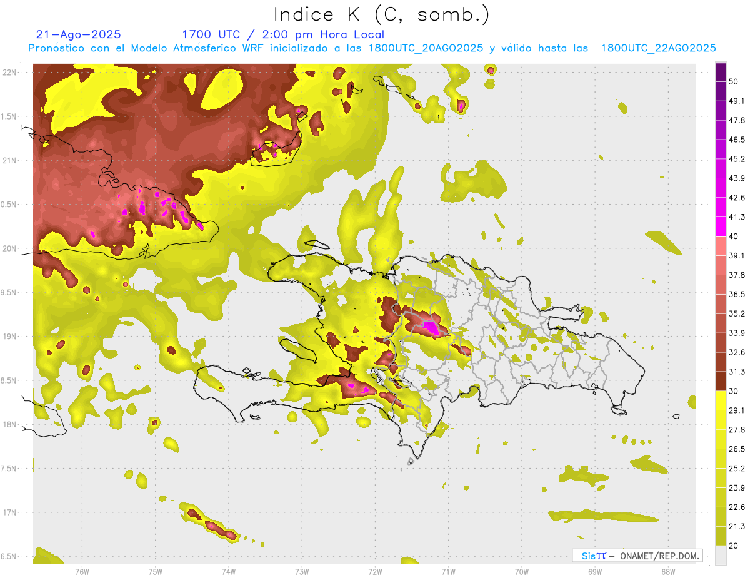This screenshot has height=580, width=750.
Task: Click the bright yellow color bar segment between 29.1 and 30
Action: (721, 400)
